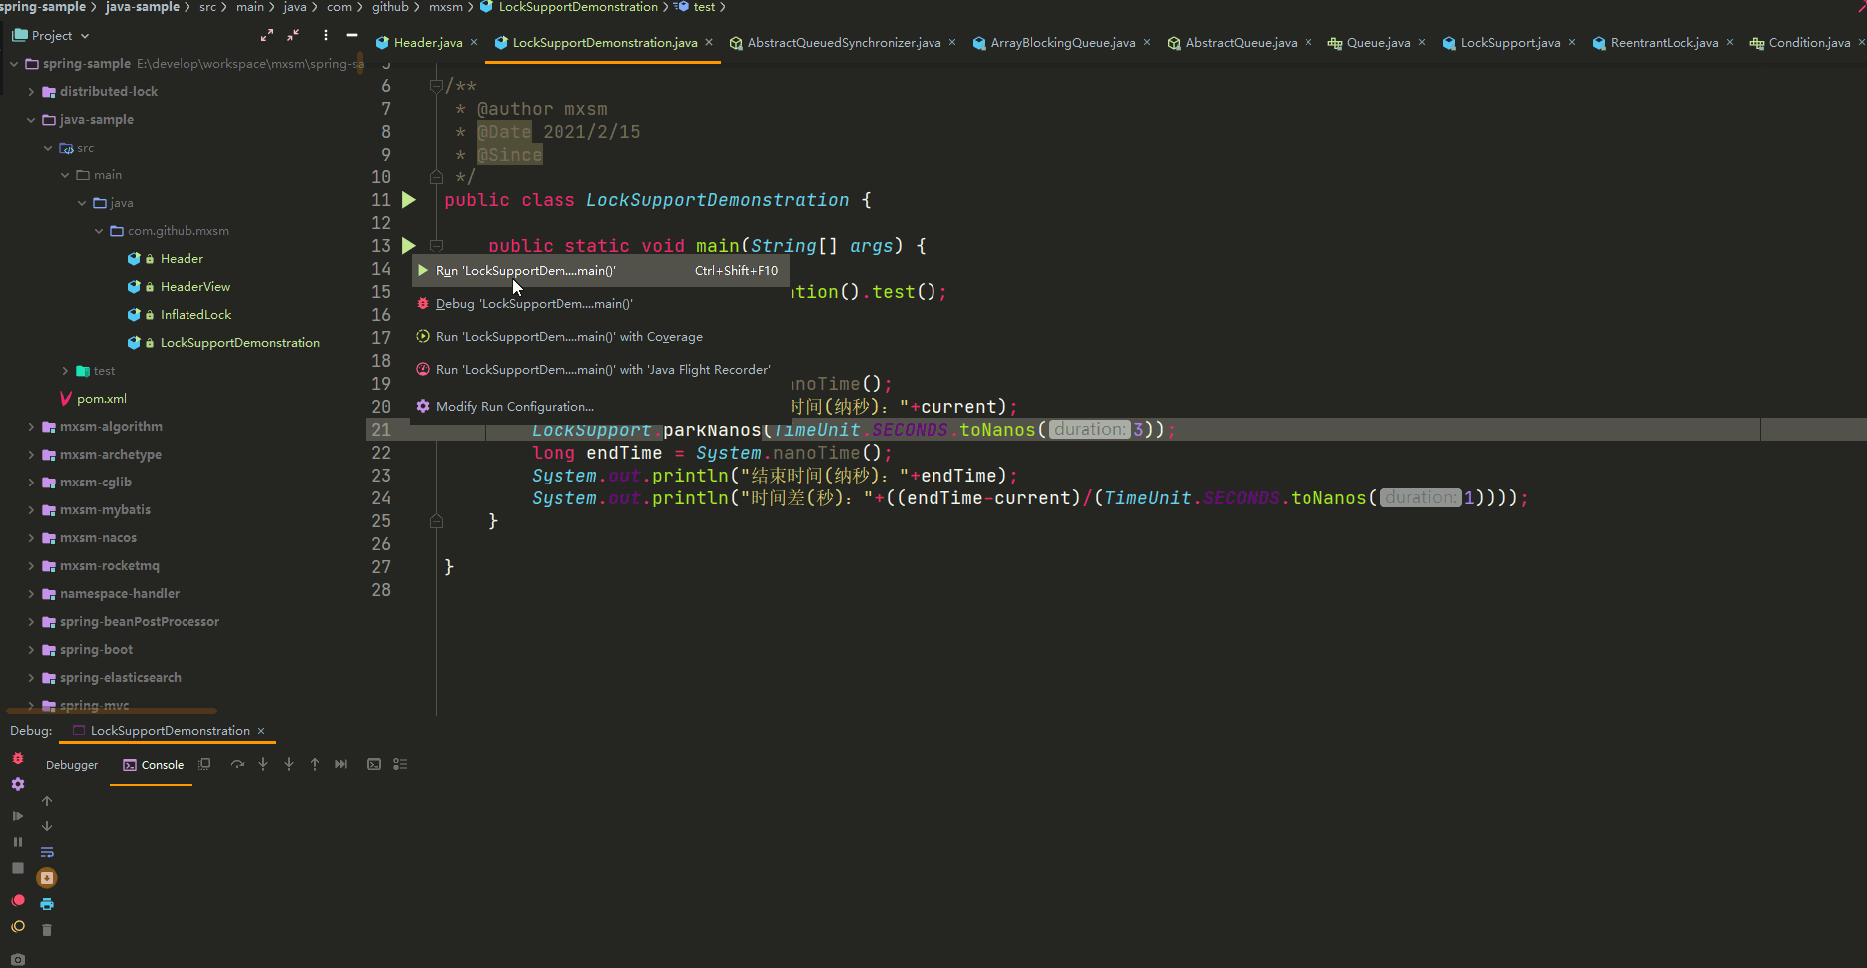The image size is (1867, 968).
Task: Open LockSupport.java editor tab
Action: 1510,42
